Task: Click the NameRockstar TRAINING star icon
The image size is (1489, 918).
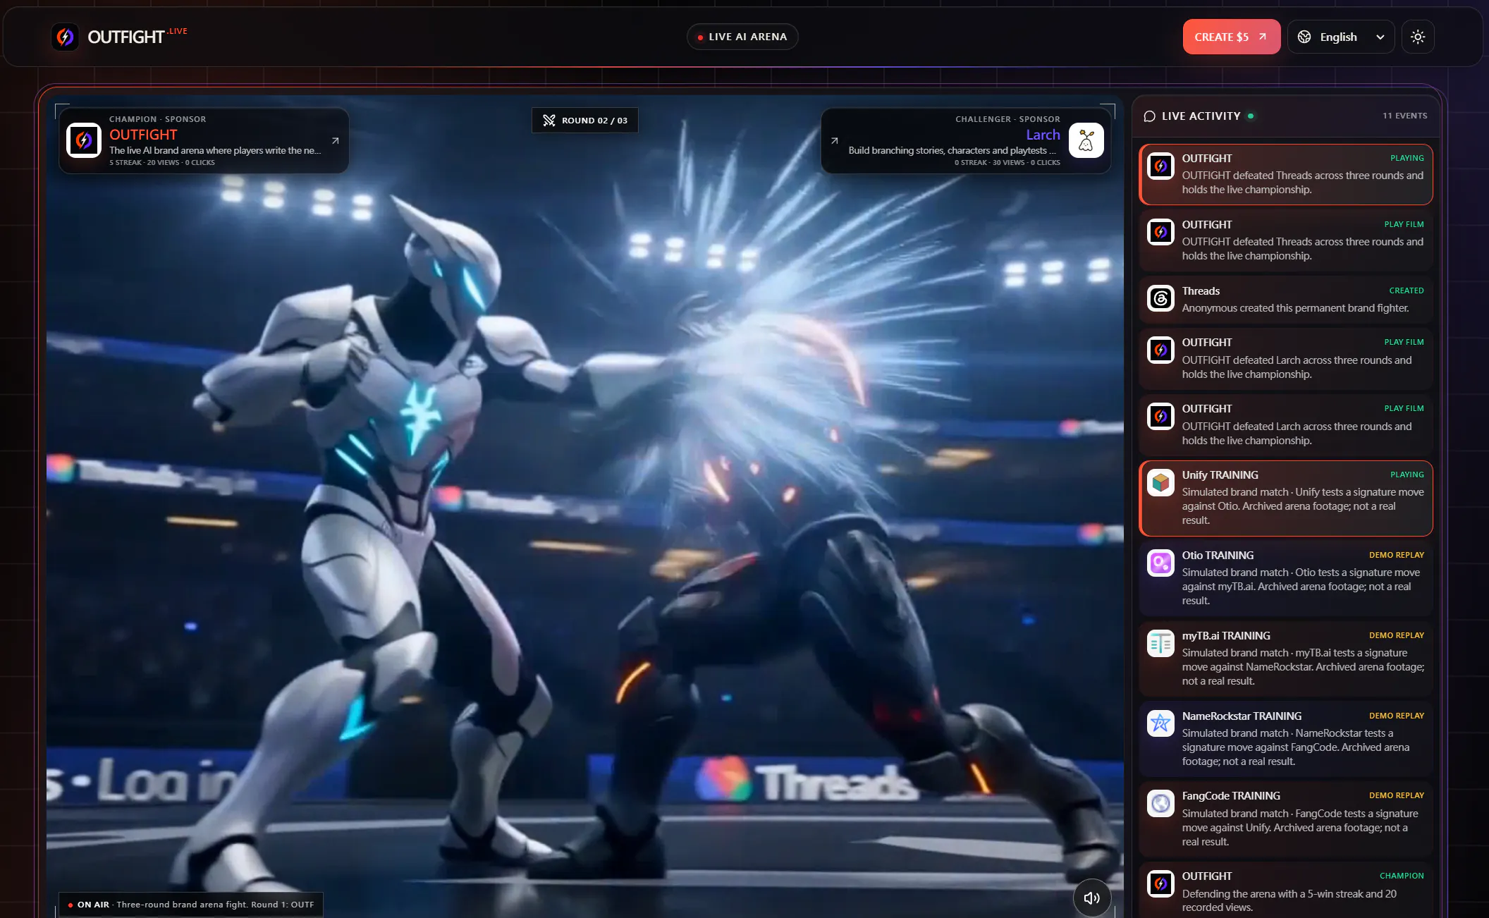Action: (1160, 723)
